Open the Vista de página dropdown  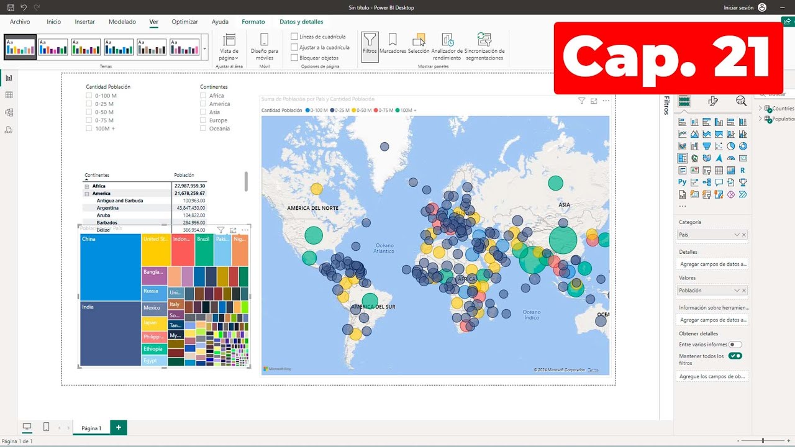click(x=229, y=47)
